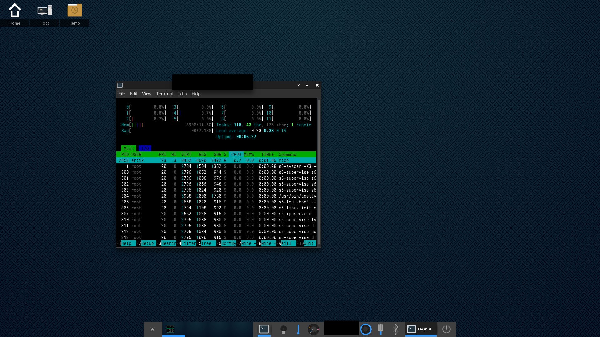Select the htop process row PID 2453
Viewport: 600px width, 337px height.
(216, 160)
